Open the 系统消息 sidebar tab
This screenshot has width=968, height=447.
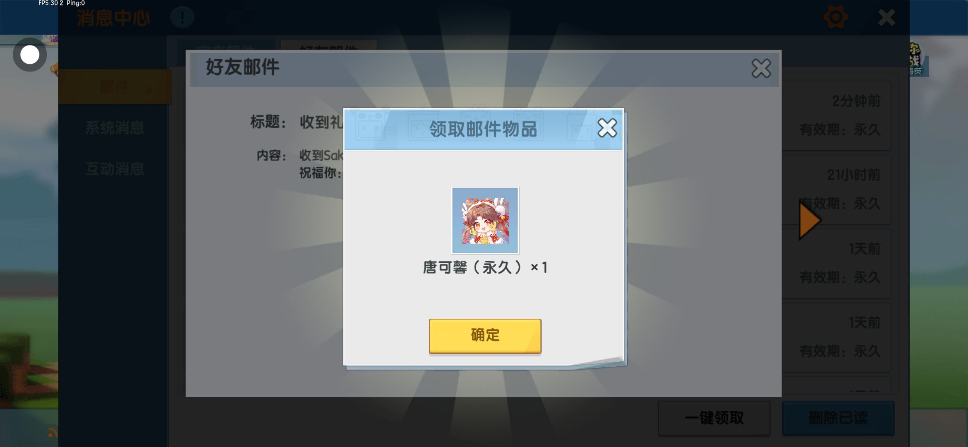click(x=115, y=128)
